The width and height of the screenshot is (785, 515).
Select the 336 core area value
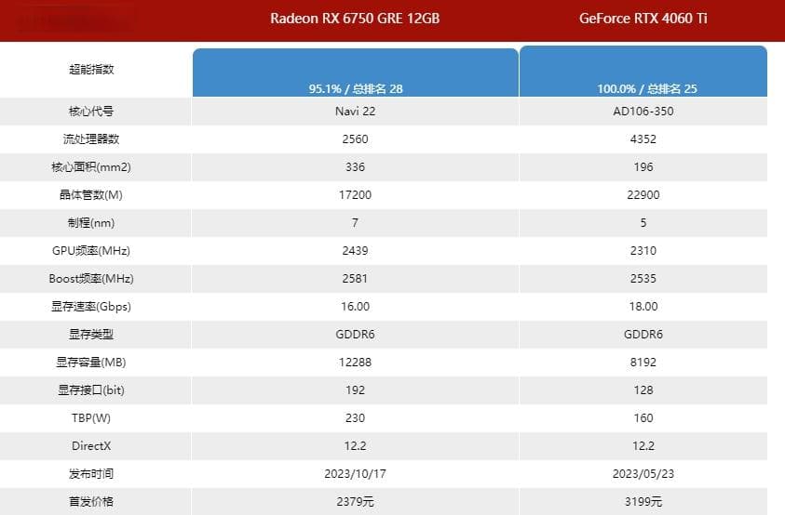point(355,167)
